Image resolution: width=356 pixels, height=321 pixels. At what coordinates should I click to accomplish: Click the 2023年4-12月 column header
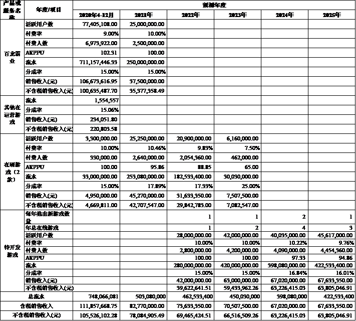tap(99, 15)
